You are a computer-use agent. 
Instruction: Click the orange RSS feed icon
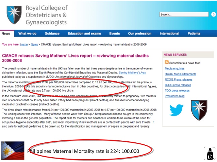coord(167,62)
